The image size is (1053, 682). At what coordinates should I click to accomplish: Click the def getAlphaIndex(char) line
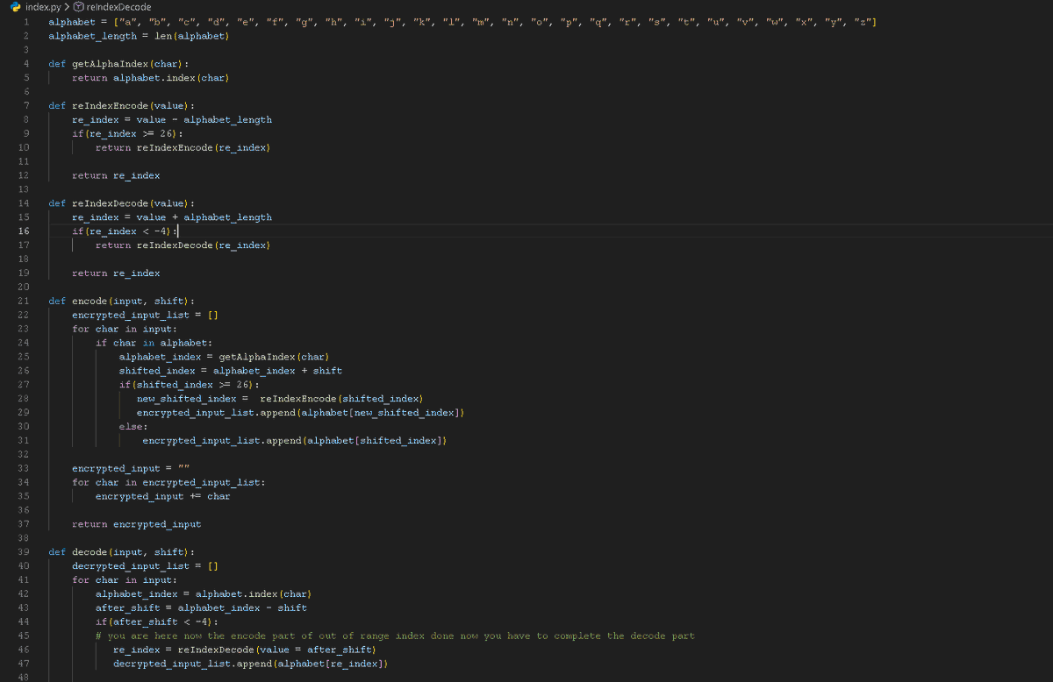click(118, 64)
